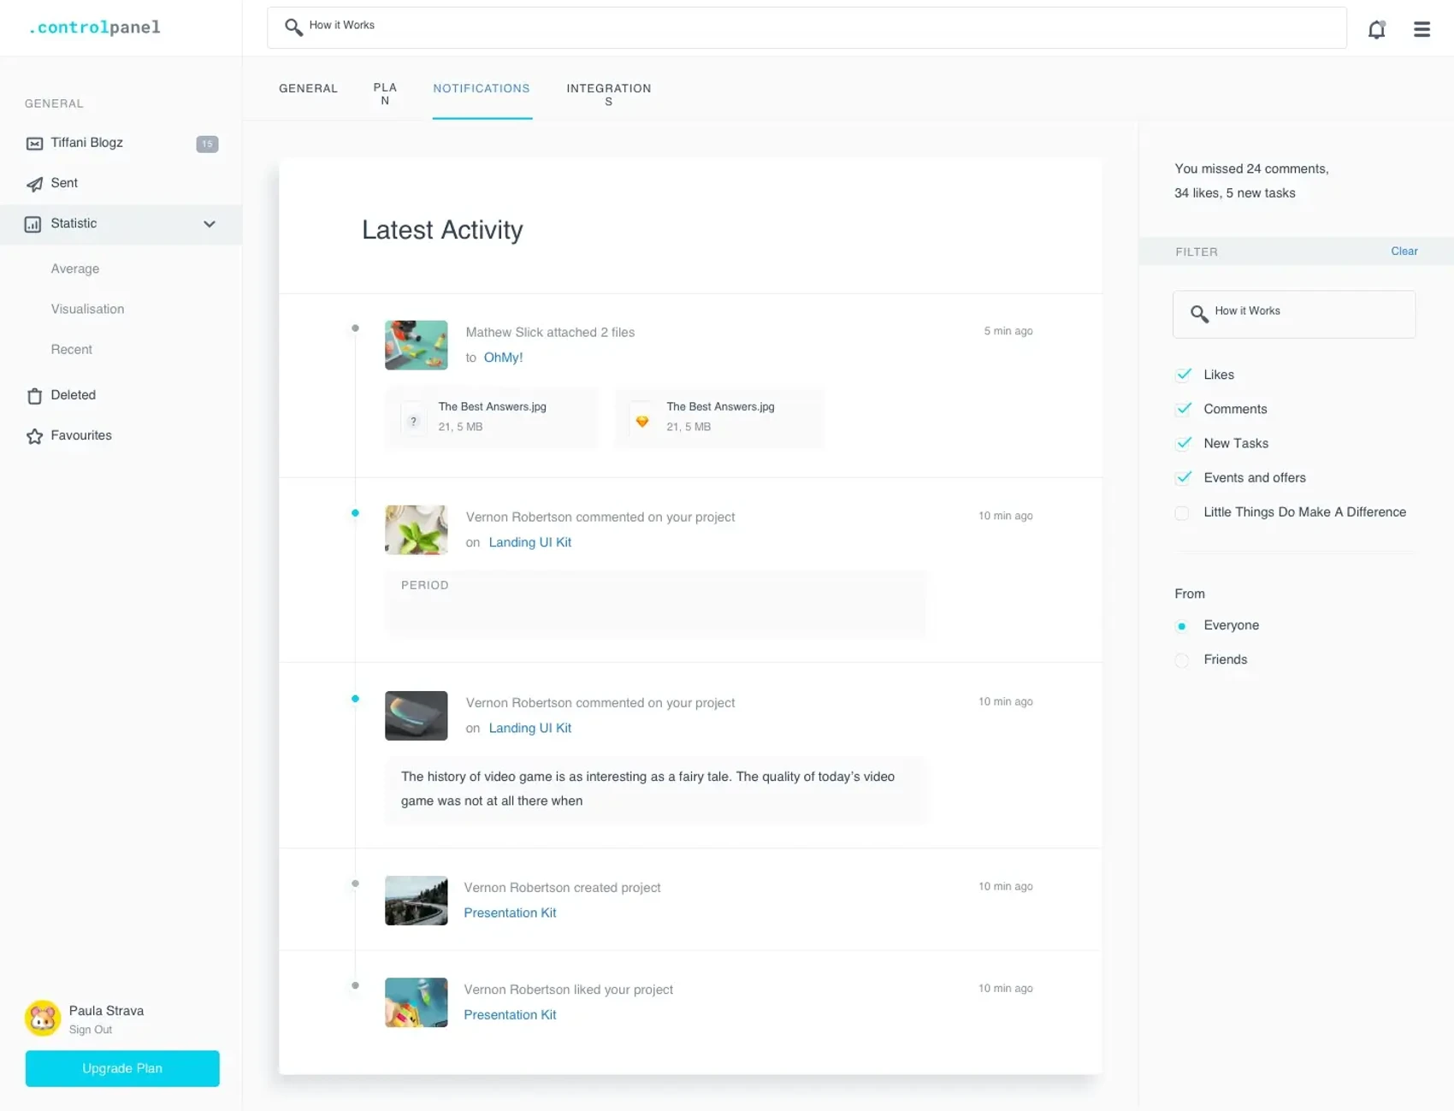Uncheck the Likes filter checkbox

[1183, 375]
